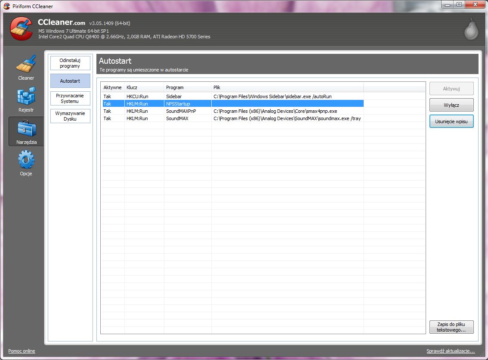
Task: Sort by the Klucz column header
Action: [144, 87]
